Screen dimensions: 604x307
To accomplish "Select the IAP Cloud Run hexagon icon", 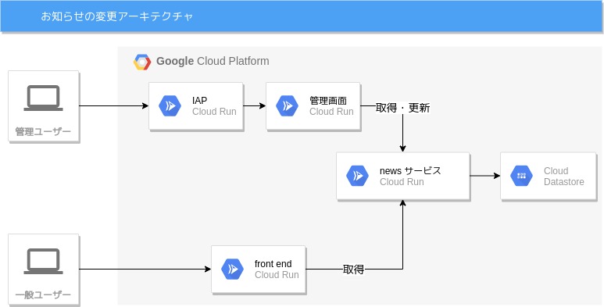I will (170, 106).
